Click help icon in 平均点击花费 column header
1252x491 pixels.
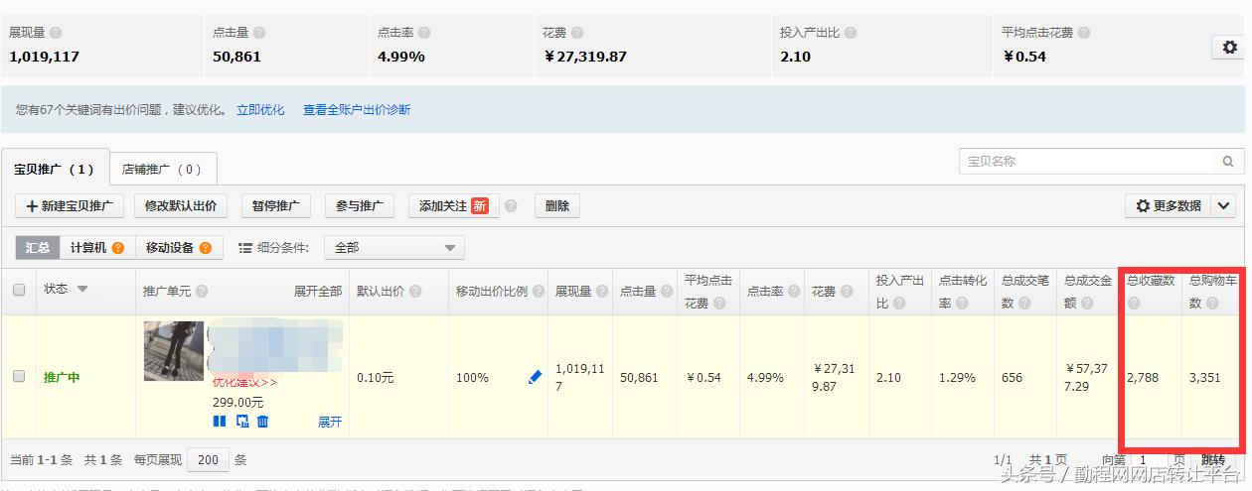(x=720, y=304)
